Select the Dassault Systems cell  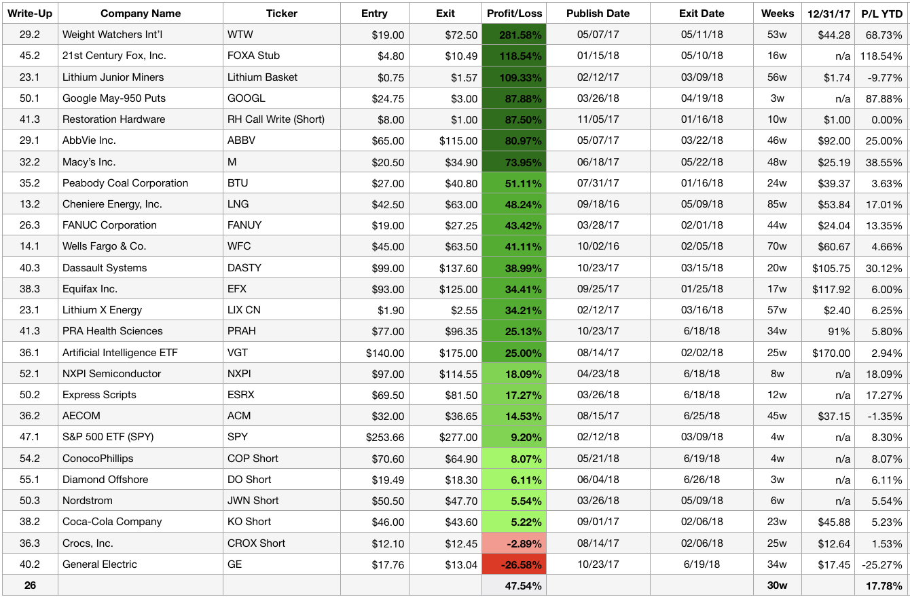(x=141, y=268)
